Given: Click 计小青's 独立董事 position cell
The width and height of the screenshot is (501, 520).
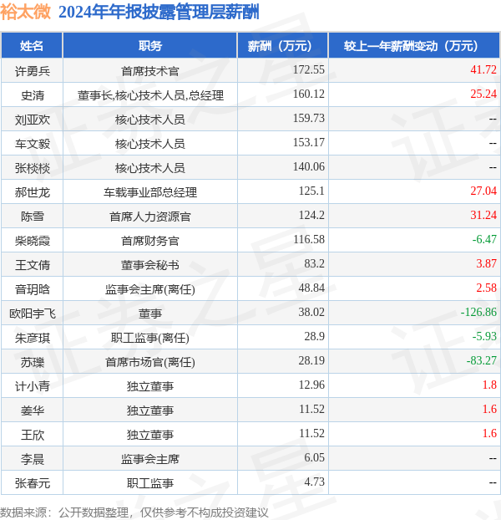Looking at the screenshot, I should point(150,386).
